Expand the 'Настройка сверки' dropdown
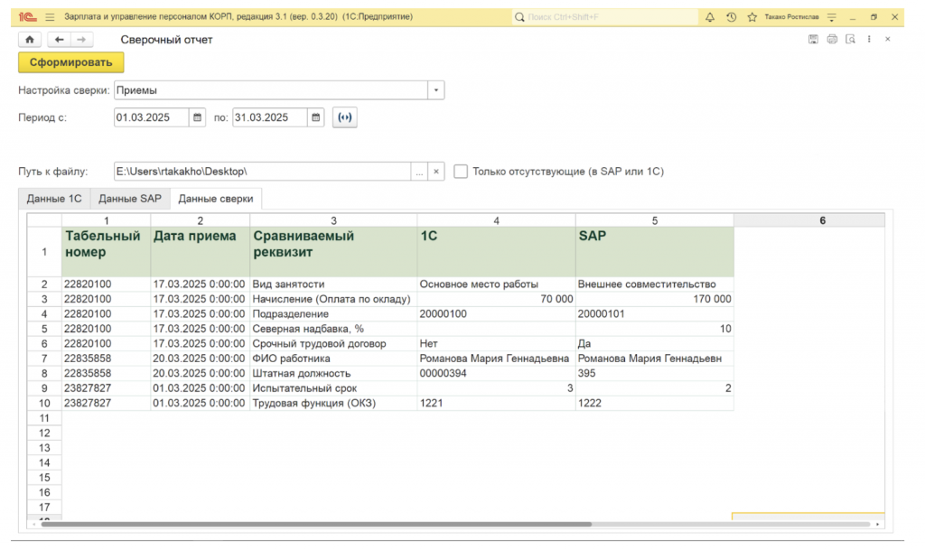The width and height of the screenshot is (925, 550). pyautogui.click(x=436, y=90)
